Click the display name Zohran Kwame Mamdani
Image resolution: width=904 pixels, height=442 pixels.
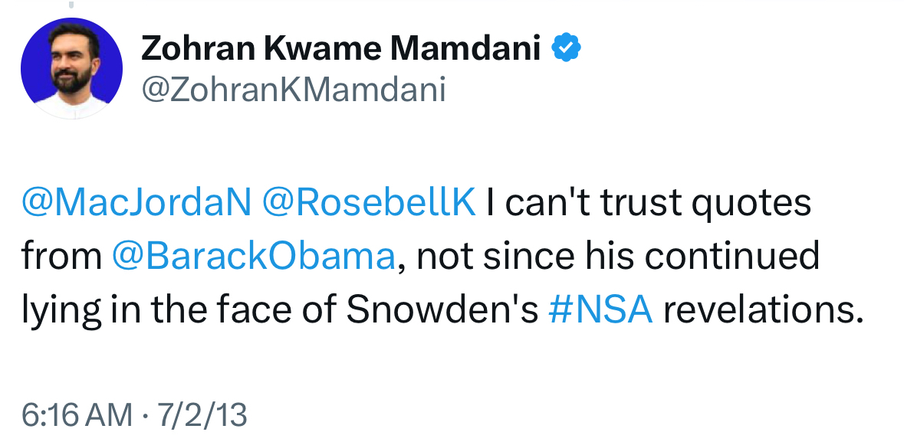pyautogui.click(x=340, y=50)
